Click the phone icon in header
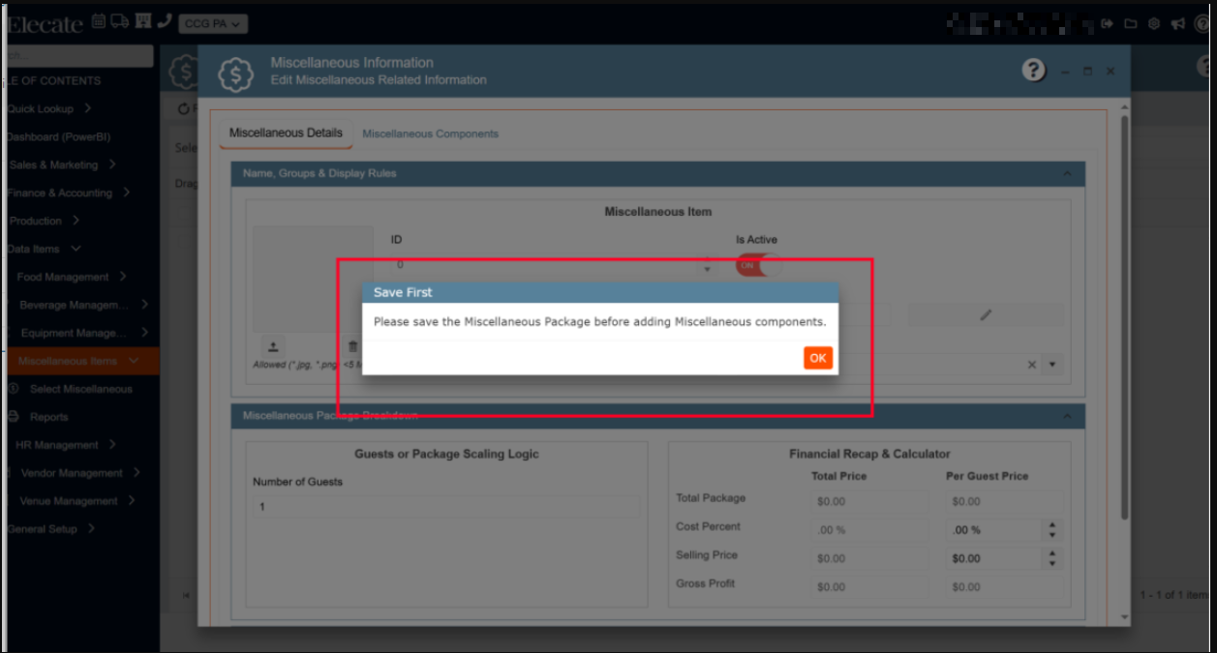 click(x=164, y=22)
